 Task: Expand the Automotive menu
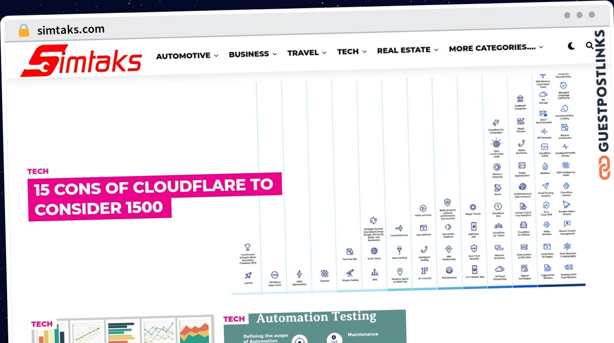tap(187, 55)
